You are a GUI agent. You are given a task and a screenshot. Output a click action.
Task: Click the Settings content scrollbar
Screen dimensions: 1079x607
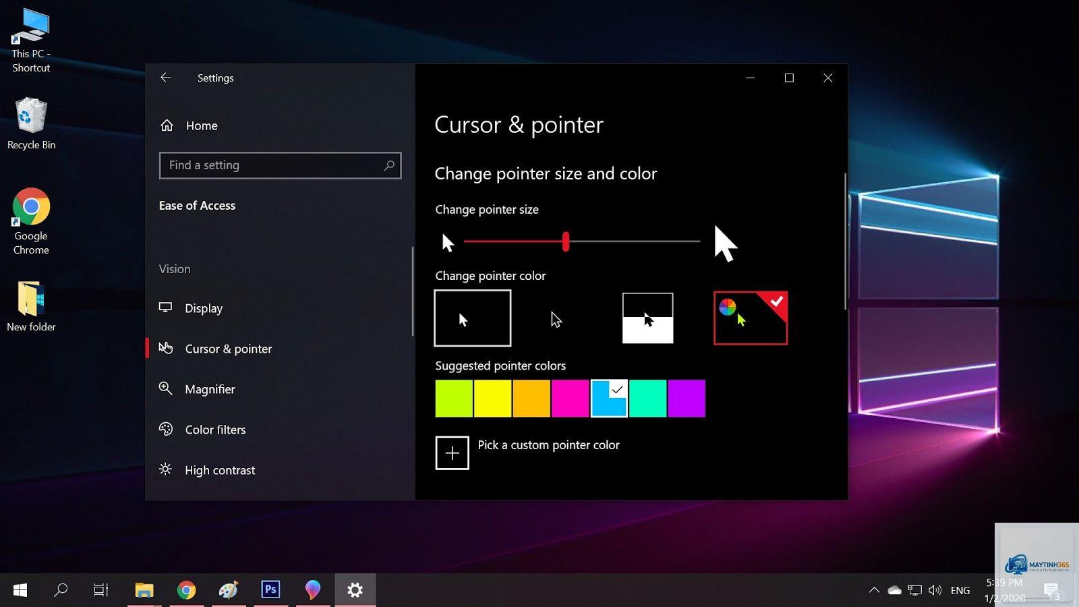tap(845, 241)
